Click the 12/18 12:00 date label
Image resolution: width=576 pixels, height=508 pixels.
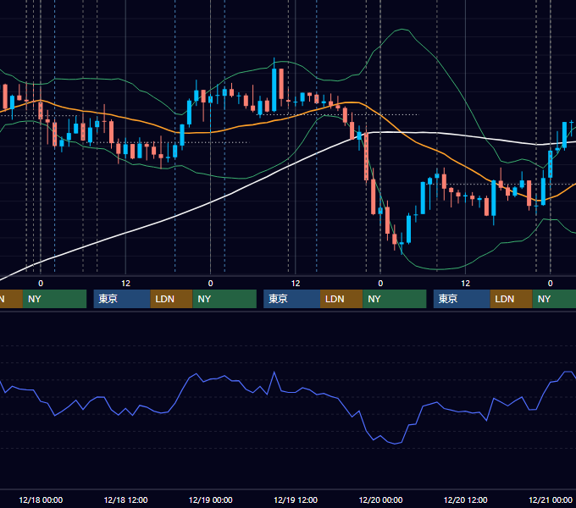125,500
